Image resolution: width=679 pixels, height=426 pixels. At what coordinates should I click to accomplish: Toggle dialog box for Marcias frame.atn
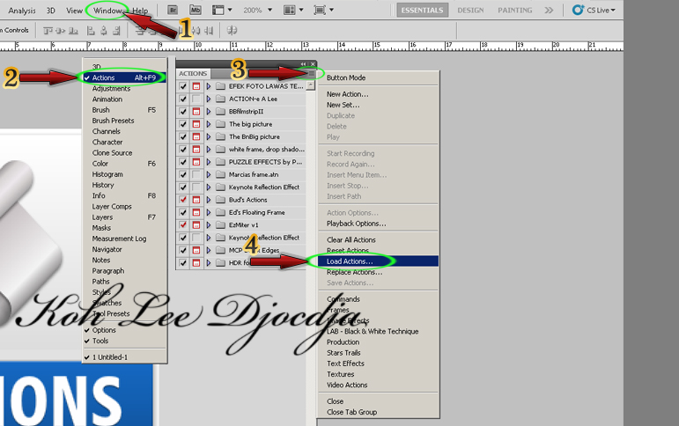coord(196,174)
